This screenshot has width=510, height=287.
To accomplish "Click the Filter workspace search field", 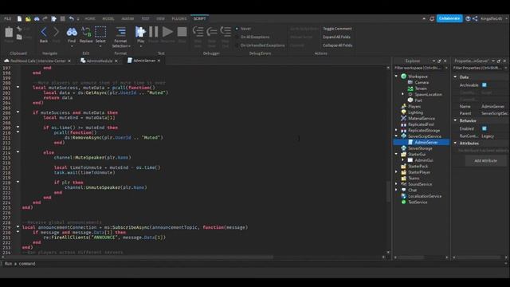I will point(418,68).
